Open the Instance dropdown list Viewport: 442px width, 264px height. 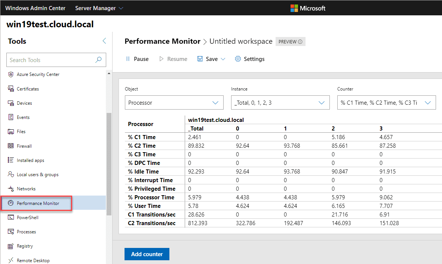pos(280,102)
